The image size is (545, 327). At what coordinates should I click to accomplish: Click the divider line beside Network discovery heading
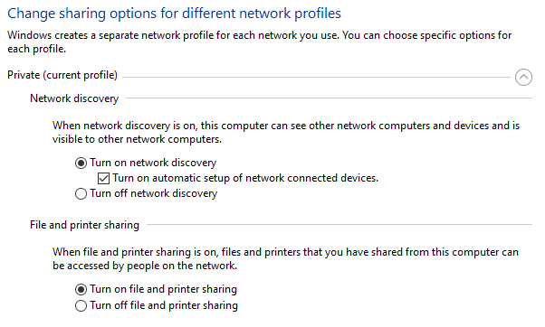pyautogui.click(x=329, y=98)
